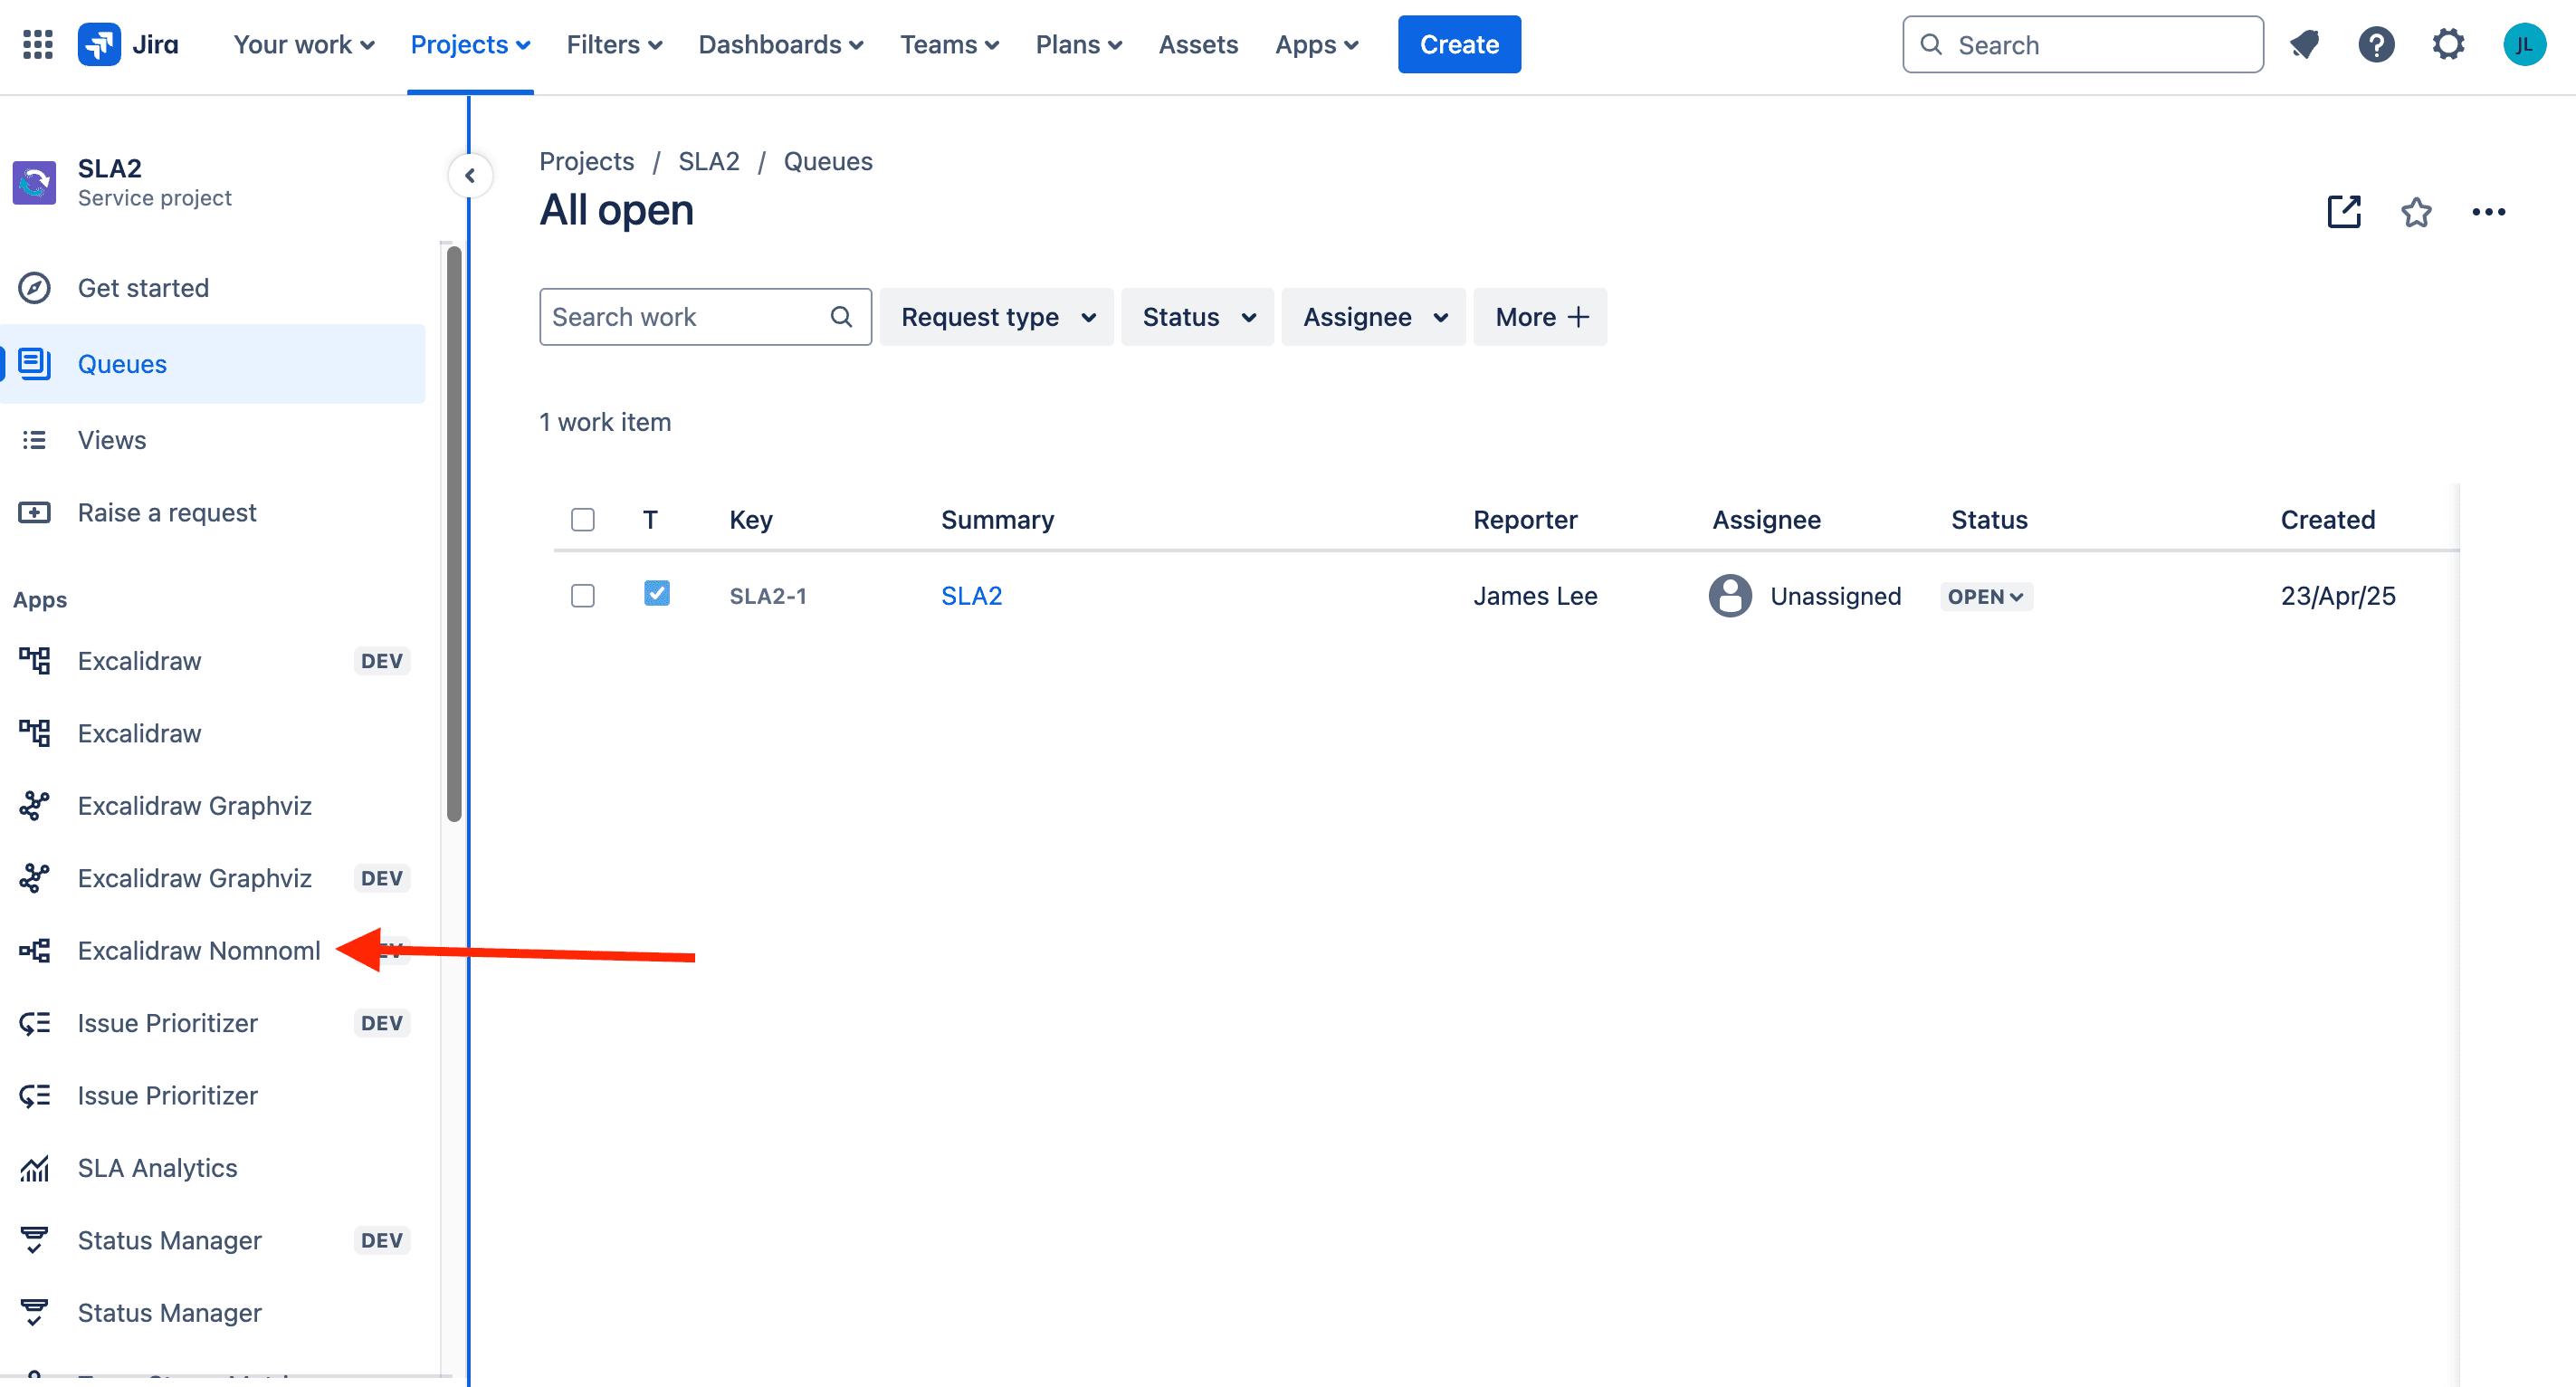This screenshot has height=1387, width=2576.
Task: Click the Get started compass icon
Action: click(35, 288)
